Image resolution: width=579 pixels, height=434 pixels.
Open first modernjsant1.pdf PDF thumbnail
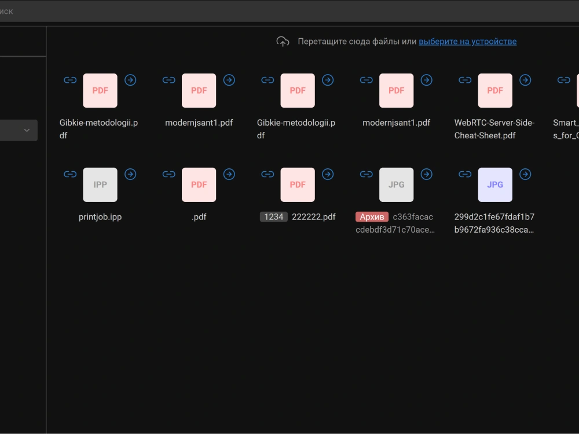point(199,90)
